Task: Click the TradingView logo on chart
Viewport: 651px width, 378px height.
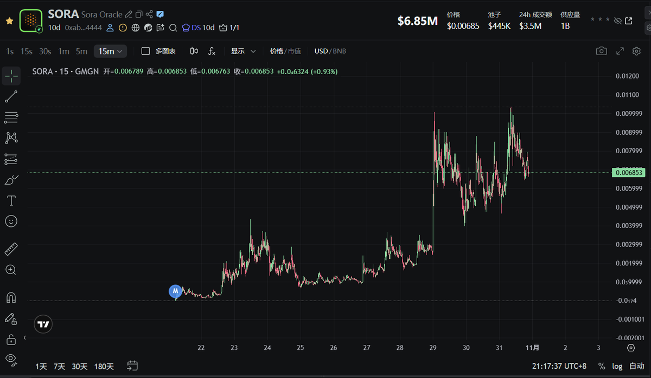Action: (x=43, y=324)
